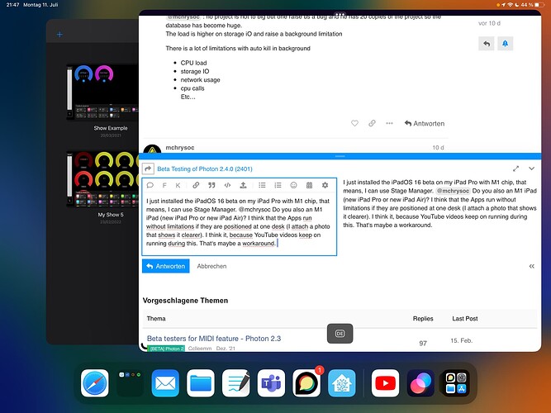Insert date via calendar icon
This screenshot has width=551, height=413.
pos(309,185)
